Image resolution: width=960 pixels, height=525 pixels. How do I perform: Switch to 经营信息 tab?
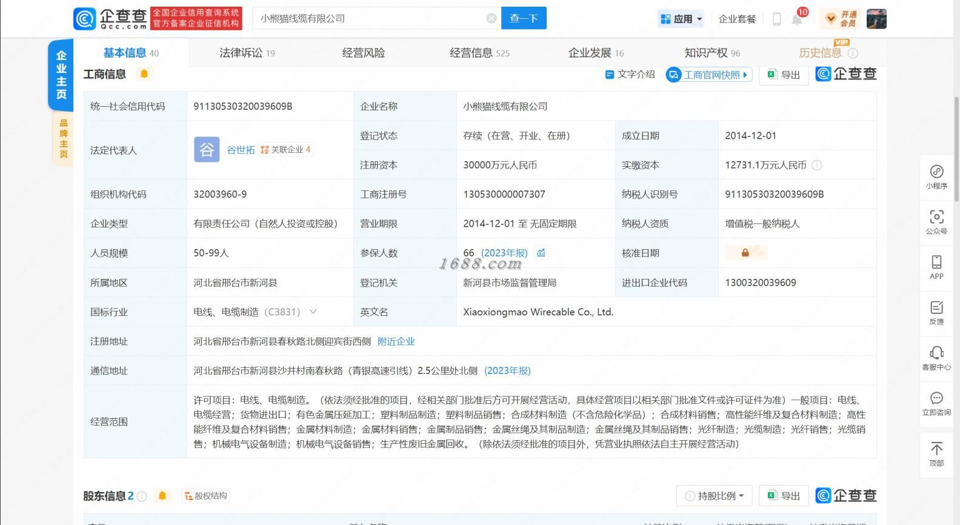point(479,53)
